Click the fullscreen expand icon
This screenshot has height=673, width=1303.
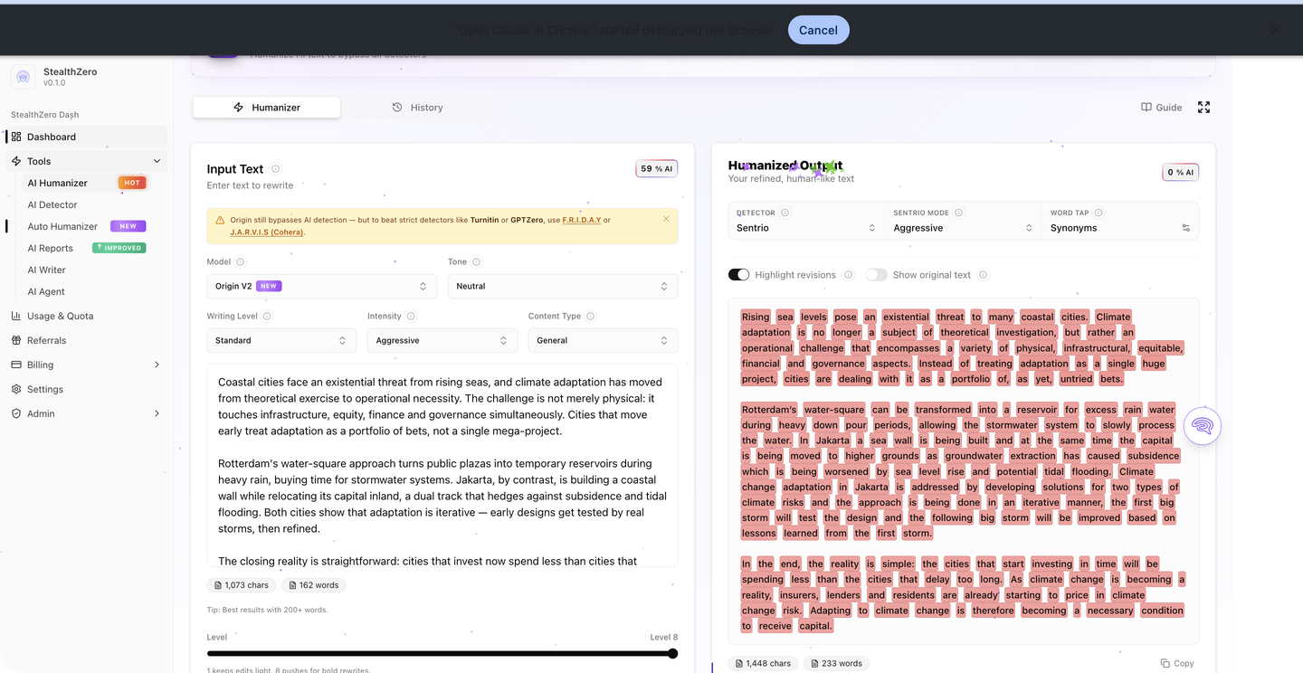[x=1203, y=107]
